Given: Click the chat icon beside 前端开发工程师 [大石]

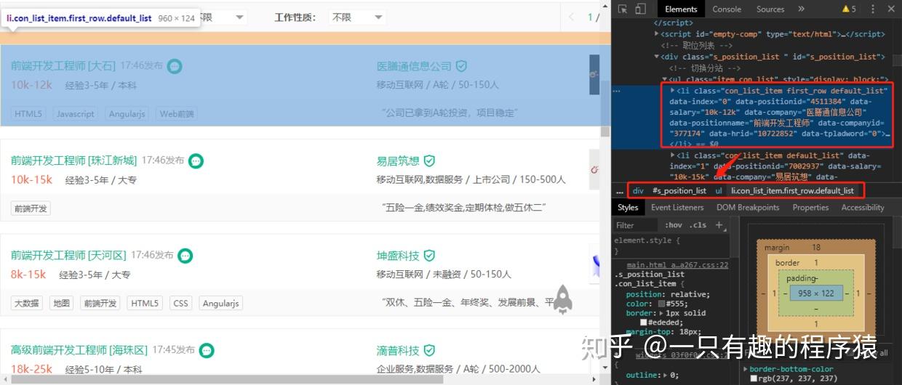Looking at the screenshot, I should point(174,66).
